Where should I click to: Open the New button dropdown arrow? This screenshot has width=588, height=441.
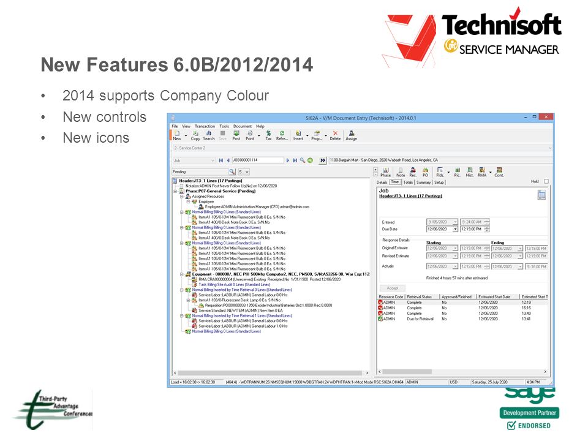(x=186, y=136)
